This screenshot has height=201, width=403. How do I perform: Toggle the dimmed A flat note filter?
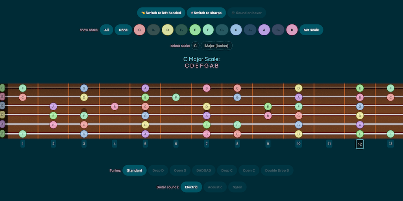click(x=250, y=30)
